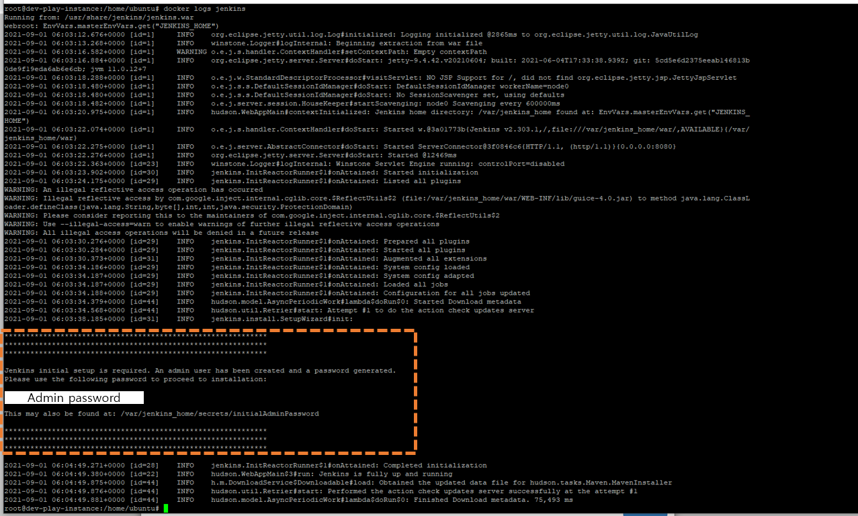Click the "[id=23]" thread id

coord(144,164)
